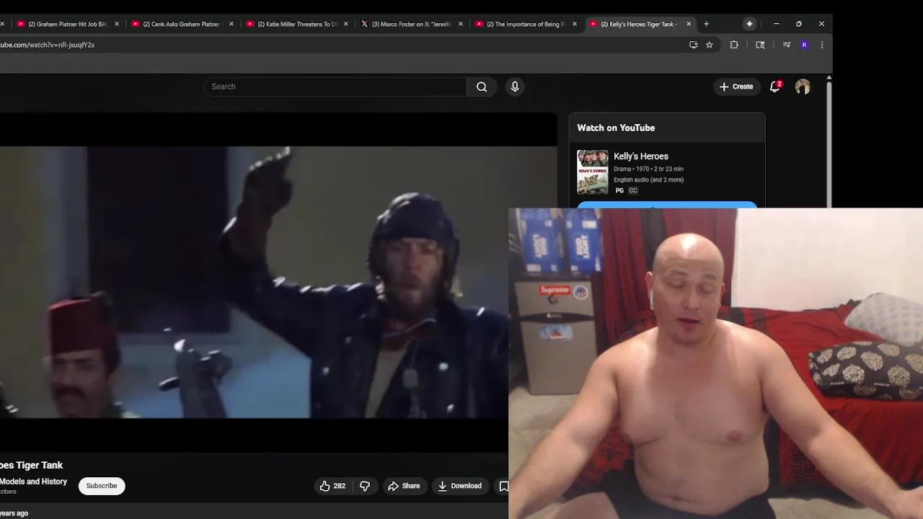Viewport: 923px width, 519px height.
Task: Open the Kelly's Heroes movie title link
Action: point(641,156)
